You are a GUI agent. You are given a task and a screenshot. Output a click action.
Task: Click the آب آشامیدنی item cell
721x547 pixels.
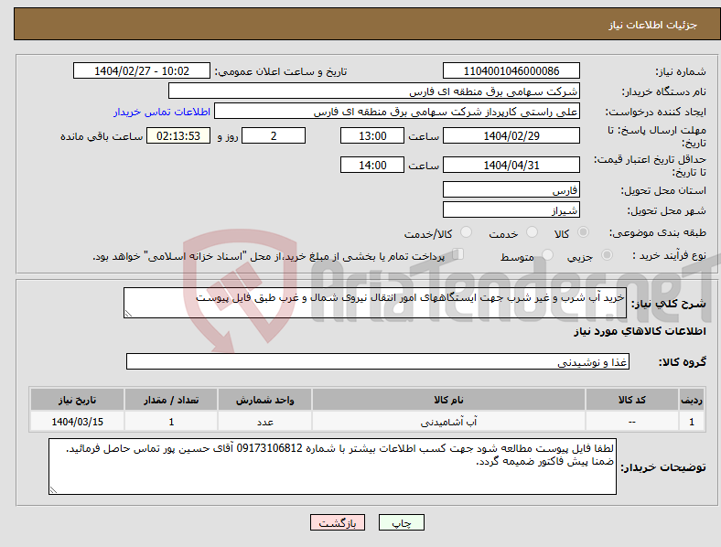click(448, 422)
